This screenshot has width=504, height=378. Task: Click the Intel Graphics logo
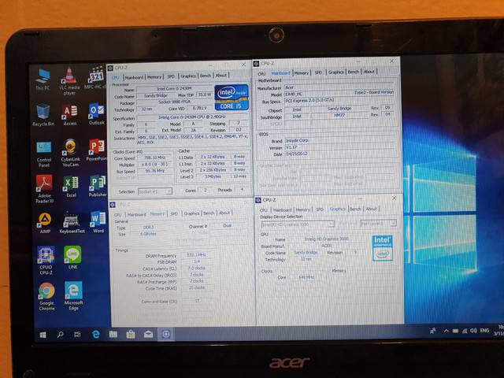click(382, 248)
